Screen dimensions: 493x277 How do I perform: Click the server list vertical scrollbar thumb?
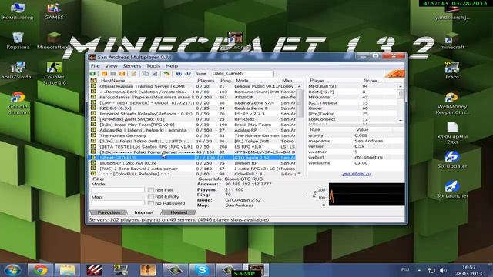point(300,103)
